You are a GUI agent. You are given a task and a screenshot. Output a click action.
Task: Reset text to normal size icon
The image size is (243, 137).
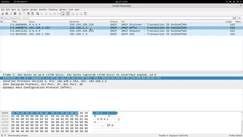(x=81, y=14)
